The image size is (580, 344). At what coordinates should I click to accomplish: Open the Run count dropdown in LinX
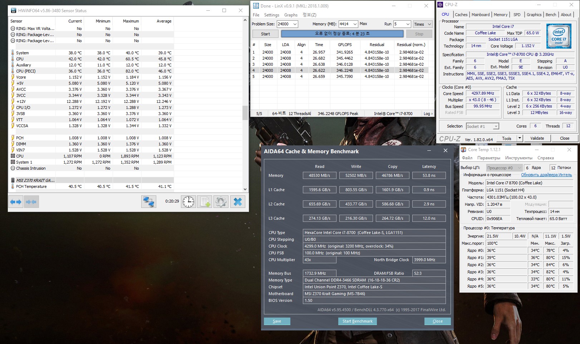click(x=408, y=24)
